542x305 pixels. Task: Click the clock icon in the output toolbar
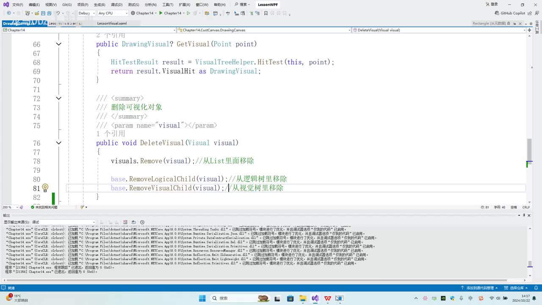click(x=142, y=222)
